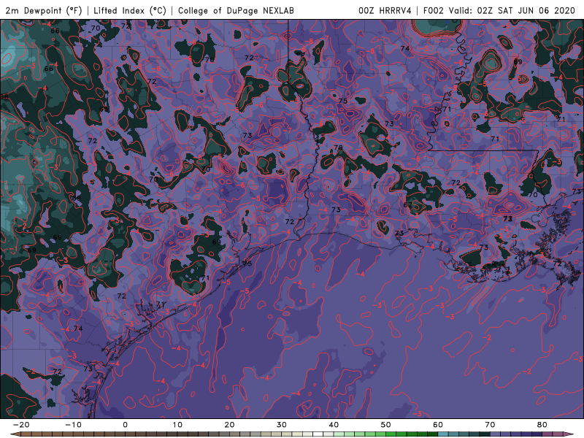Click the 60 label on the color scale
The height and width of the screenshot is (438, 584).
tap(438, 425)
